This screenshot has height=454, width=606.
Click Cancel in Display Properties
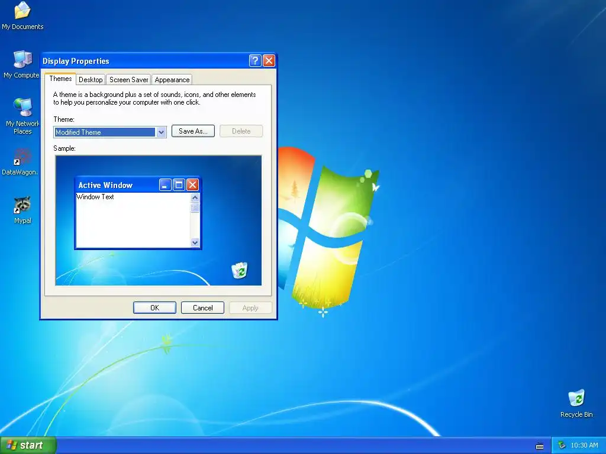[202, 307]
